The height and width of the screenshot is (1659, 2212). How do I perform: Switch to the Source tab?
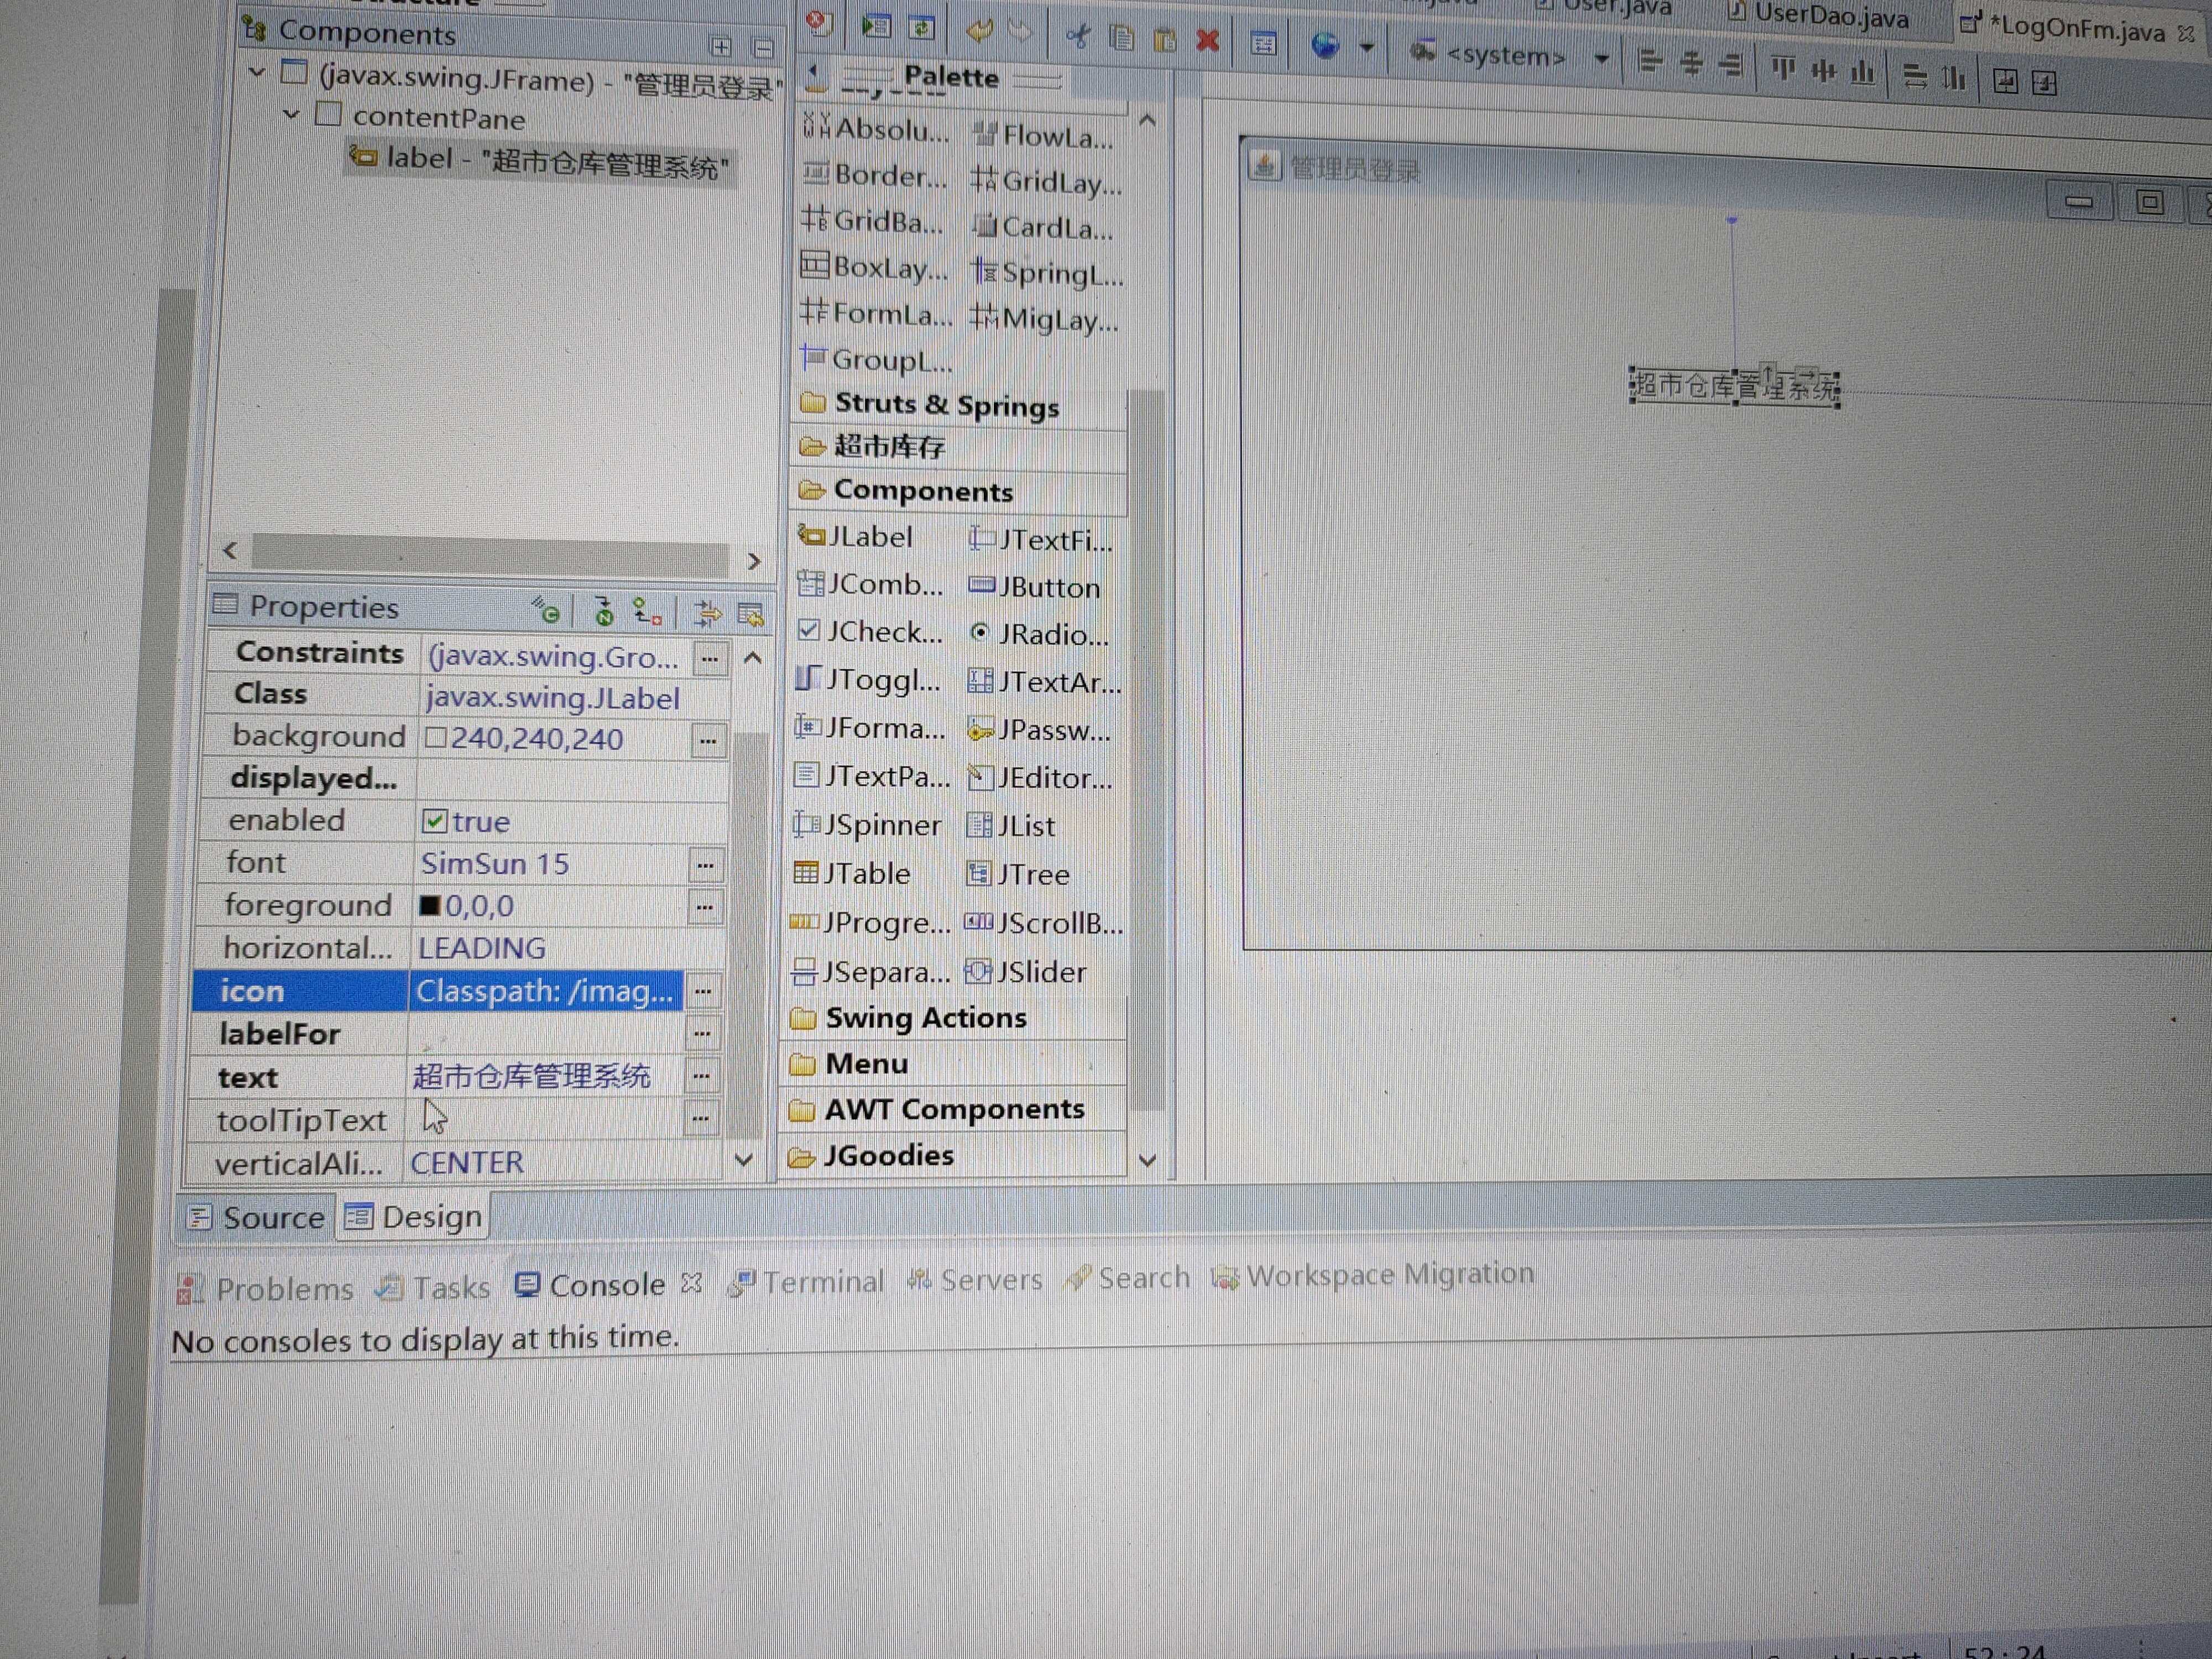tap(257, 1217)
